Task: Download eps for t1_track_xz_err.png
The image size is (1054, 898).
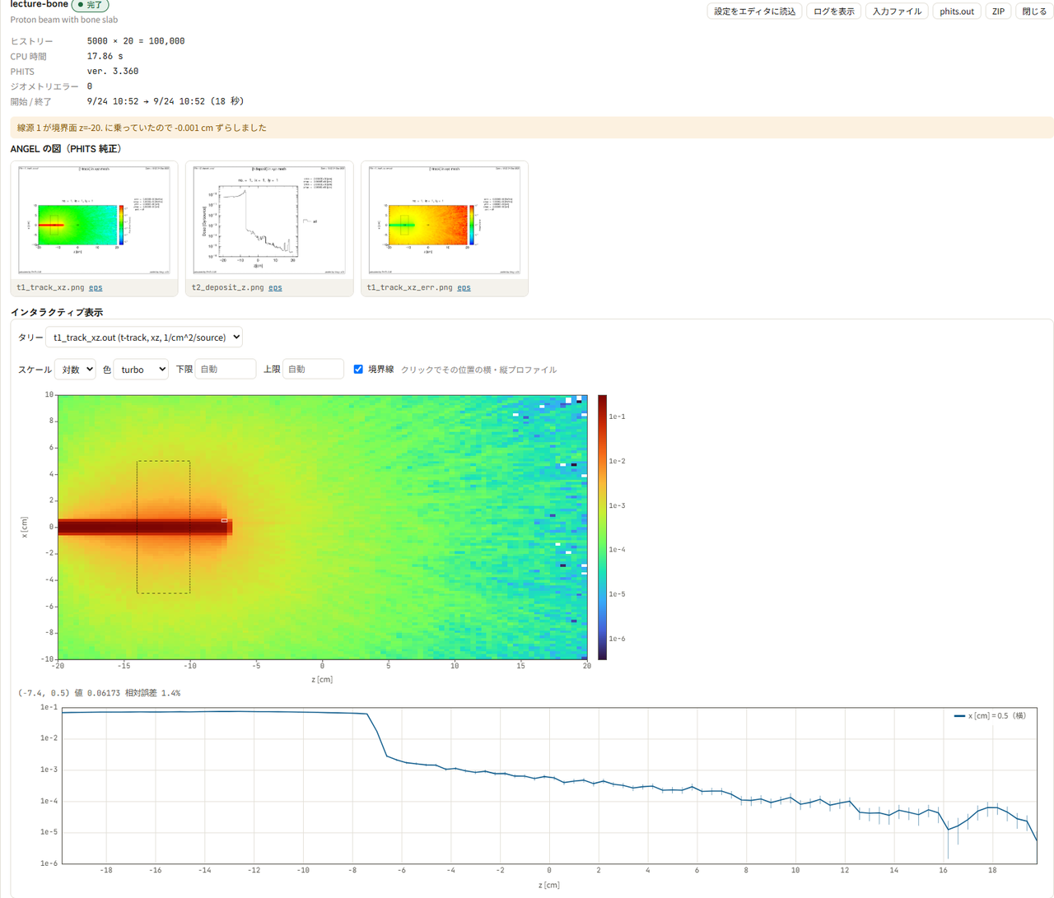Action: [x=464, y=288]
